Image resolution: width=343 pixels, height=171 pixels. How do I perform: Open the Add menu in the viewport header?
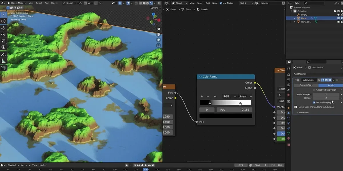[46, 3]
